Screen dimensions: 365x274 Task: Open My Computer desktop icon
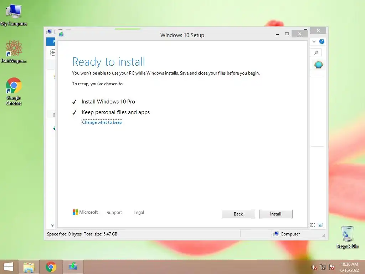14,14
